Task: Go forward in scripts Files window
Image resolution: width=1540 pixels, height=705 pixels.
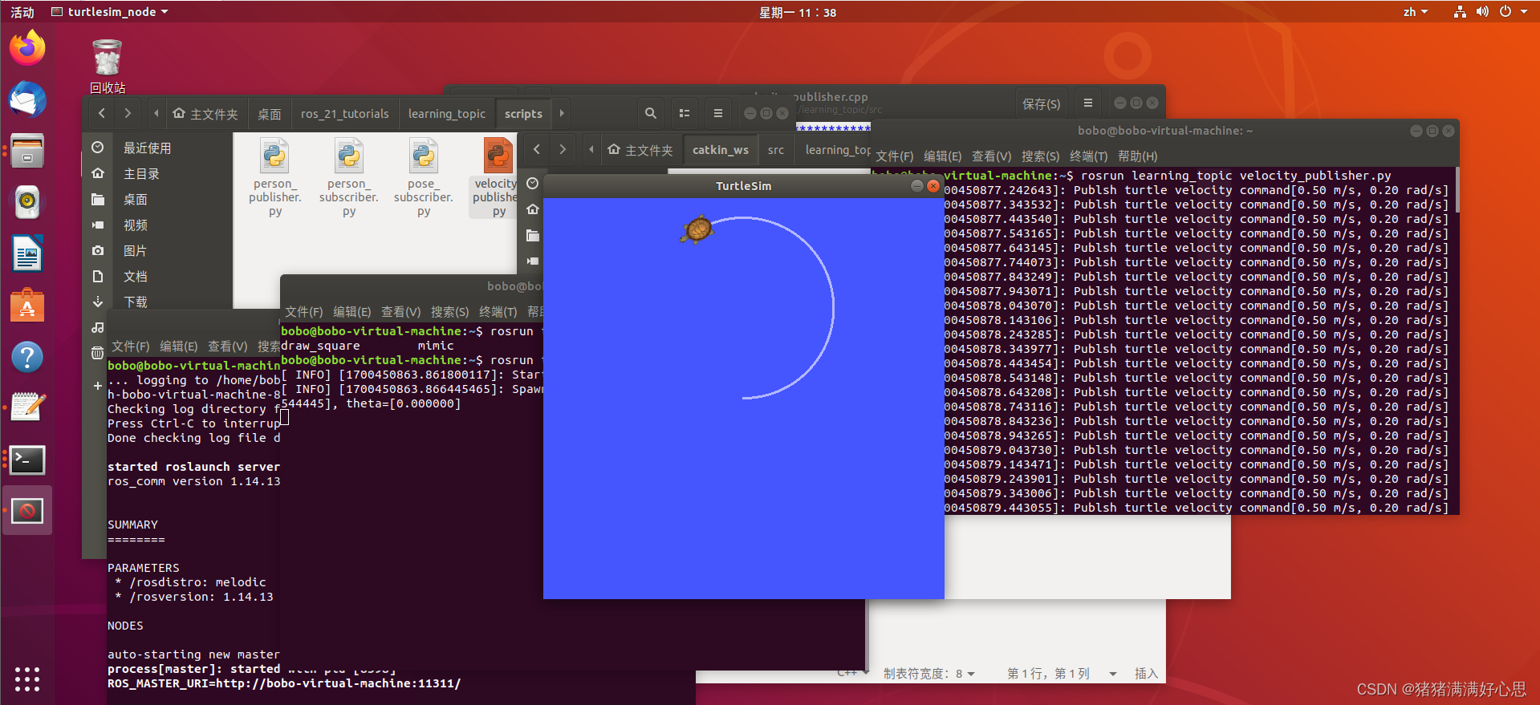Action: (x=128, y=113)
